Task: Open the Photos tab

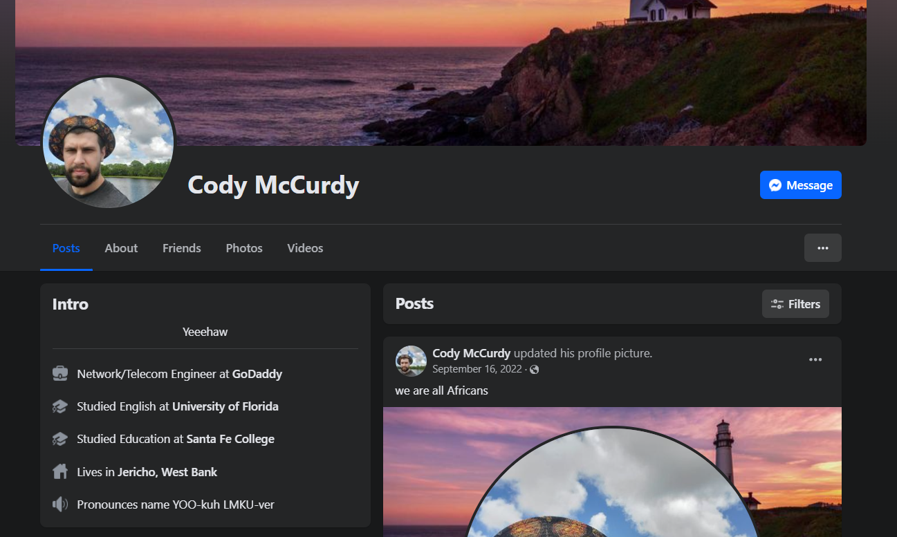Action: click(x=244, y=248)
